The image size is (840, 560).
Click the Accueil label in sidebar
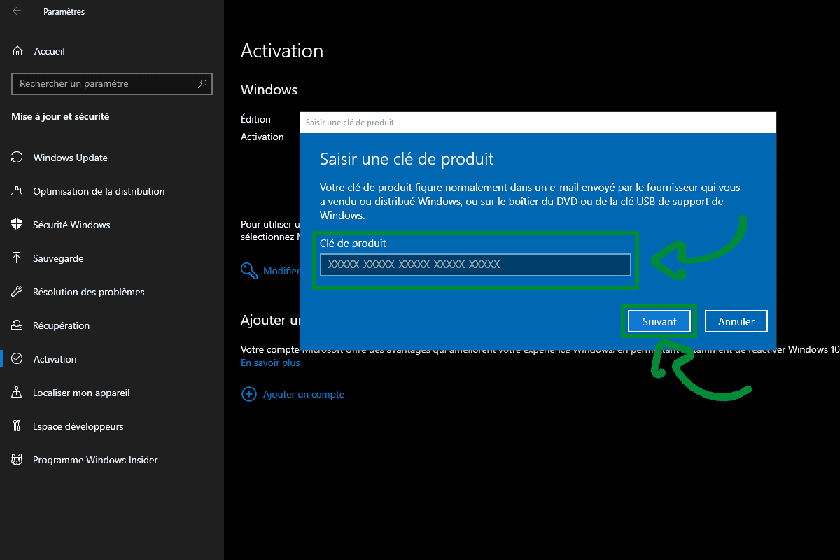coord(49,51)
